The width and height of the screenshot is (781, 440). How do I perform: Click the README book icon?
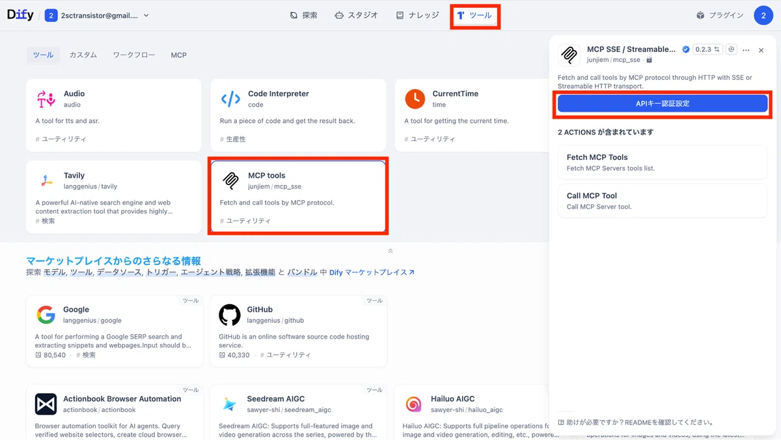(x=561, y=422)
